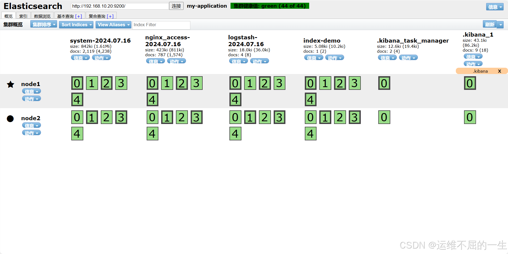Select shard 4 of system-2024.07.16 on node2
This screenshot has width=508, height=254.
[77, 134]
